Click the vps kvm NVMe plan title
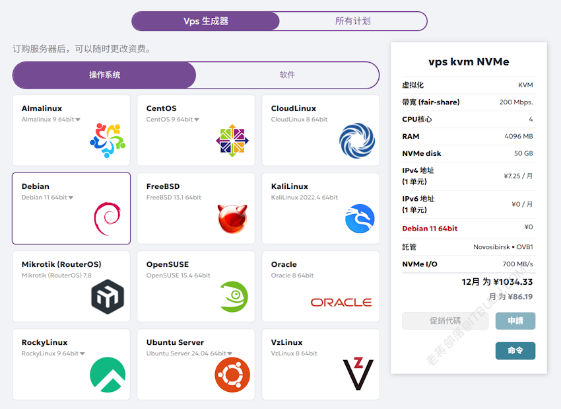The image size is (561, 409). click(469, 62)
